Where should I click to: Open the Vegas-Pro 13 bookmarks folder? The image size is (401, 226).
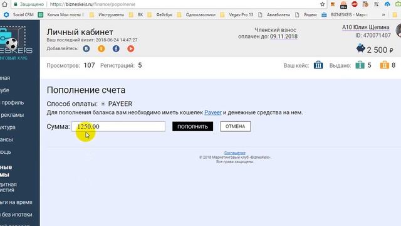[x=237, y=15]
